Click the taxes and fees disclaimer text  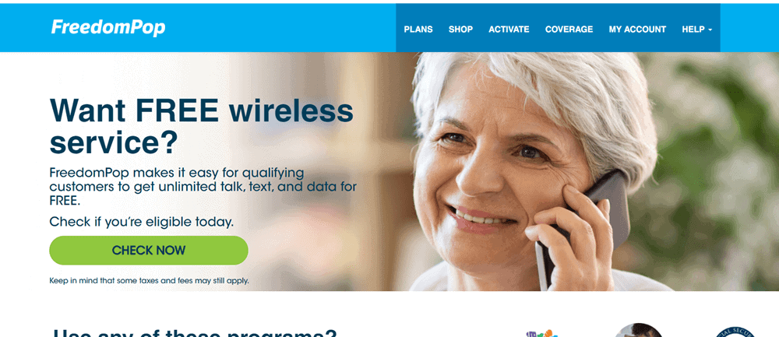pos(149,280)
